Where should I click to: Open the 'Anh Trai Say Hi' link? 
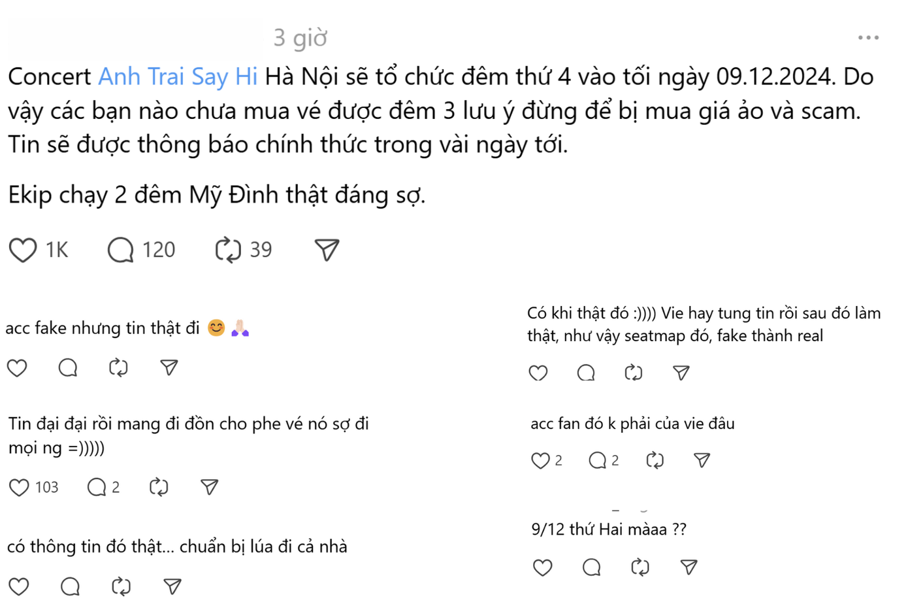click(x=178, y=76)
